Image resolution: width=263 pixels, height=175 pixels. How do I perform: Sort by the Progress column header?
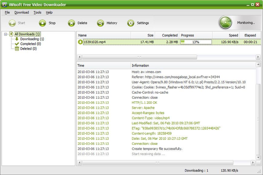click(x=196, y=35)
